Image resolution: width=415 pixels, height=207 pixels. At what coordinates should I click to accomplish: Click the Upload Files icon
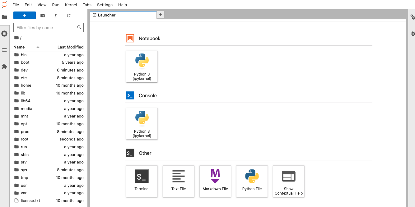(56, 16)
